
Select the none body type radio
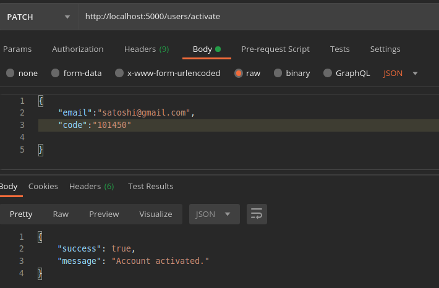11,73
